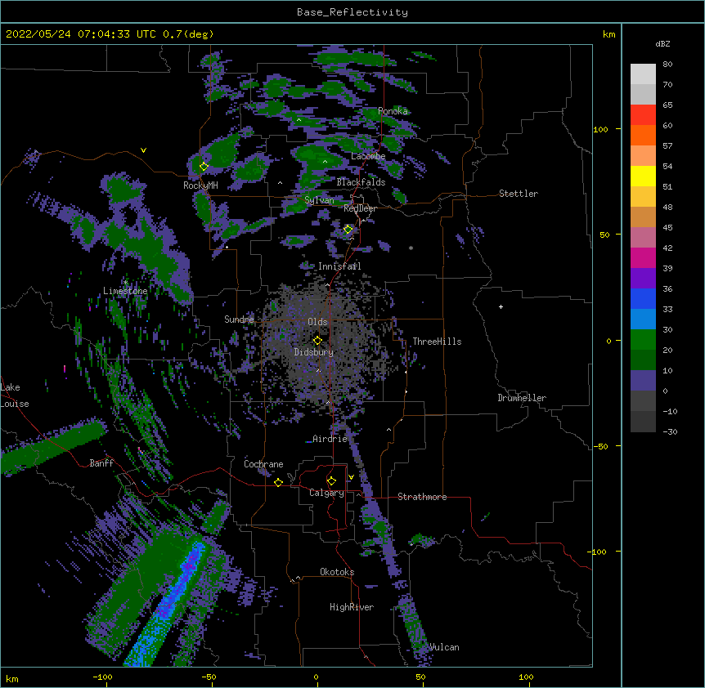The height and width of the screenshot is (688, 705).
Task: Click the Sundre town label
Action: pos(239,319)
